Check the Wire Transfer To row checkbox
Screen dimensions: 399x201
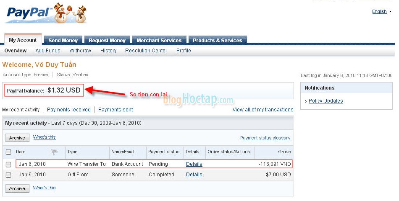point(8,164)
